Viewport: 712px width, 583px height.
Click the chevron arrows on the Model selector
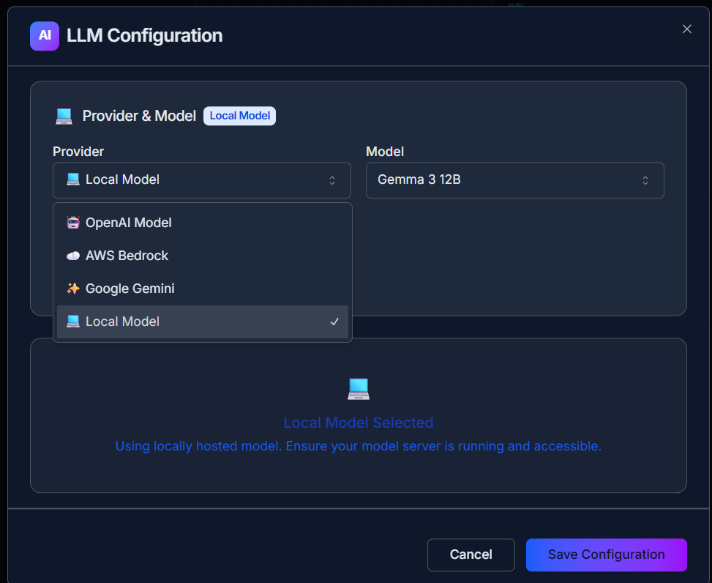pyautogui.click(x=645, y=180)
